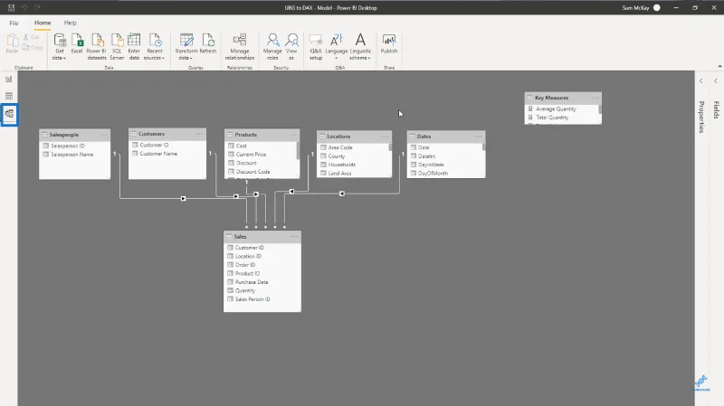The image size is (724, 406).
Task: Open Manage relationships
Action: pos(240,47)
